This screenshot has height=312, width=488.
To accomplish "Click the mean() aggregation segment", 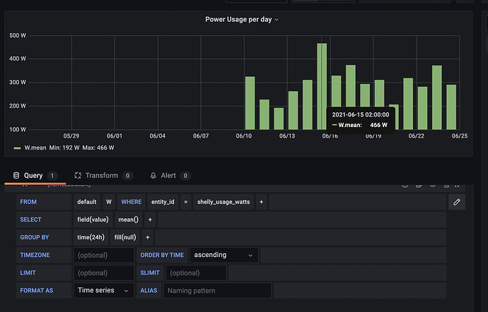I will tap(129, 220).
